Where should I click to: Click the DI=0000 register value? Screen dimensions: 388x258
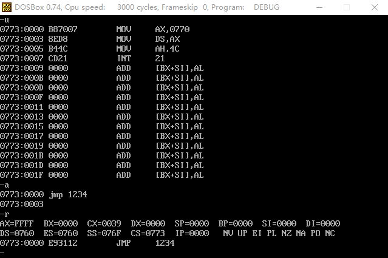(323, 223)
